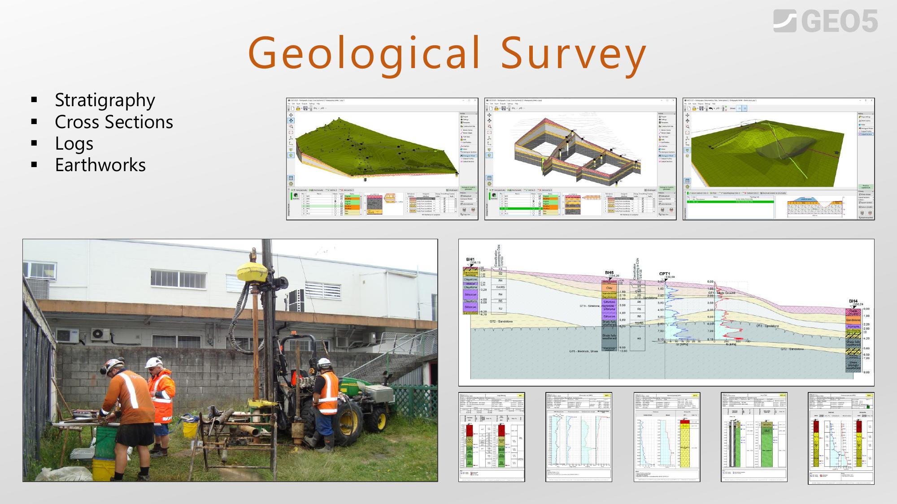Viewport: 897px width, 504px height.
Task: Click Generate button in left window
Action: [x=296, y=196]
